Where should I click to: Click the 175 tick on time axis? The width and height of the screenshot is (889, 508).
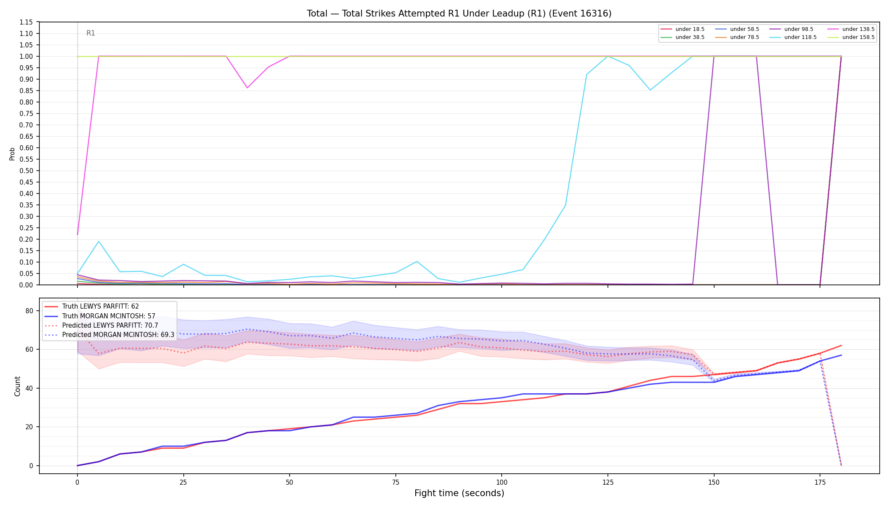point(820,482)
